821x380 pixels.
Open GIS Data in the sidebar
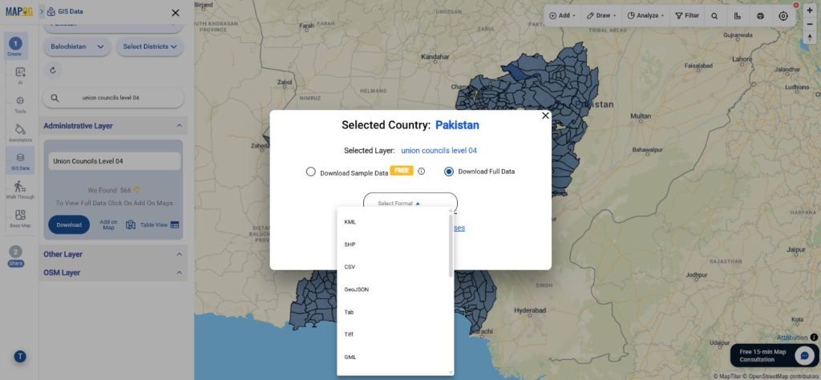pyautogui.click(x=20, y=161)
